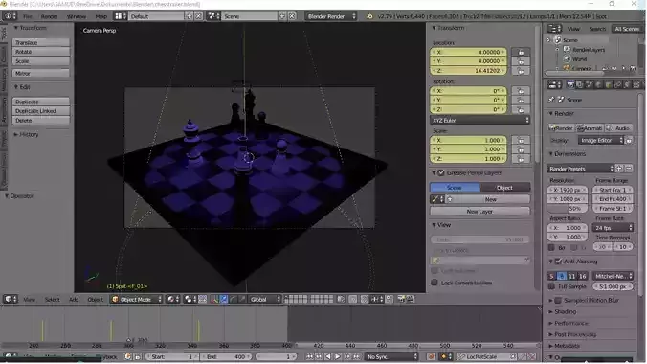Click the Audio render button
Screen dimensions: 647x364
click(x=618, y=128)
